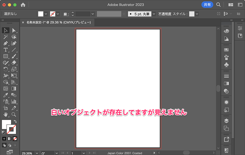Image resolution: width=245 pixels, height=155 pixels.
Task: Select the Direct Selection tool
Action: 14,30
